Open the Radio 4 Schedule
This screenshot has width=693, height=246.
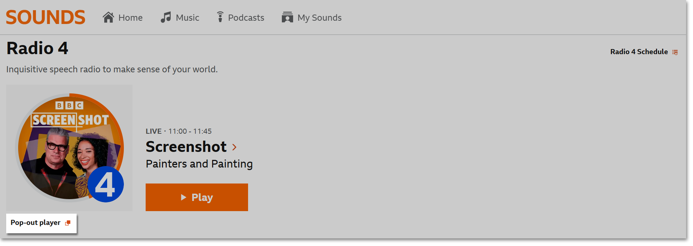(639, 52)
